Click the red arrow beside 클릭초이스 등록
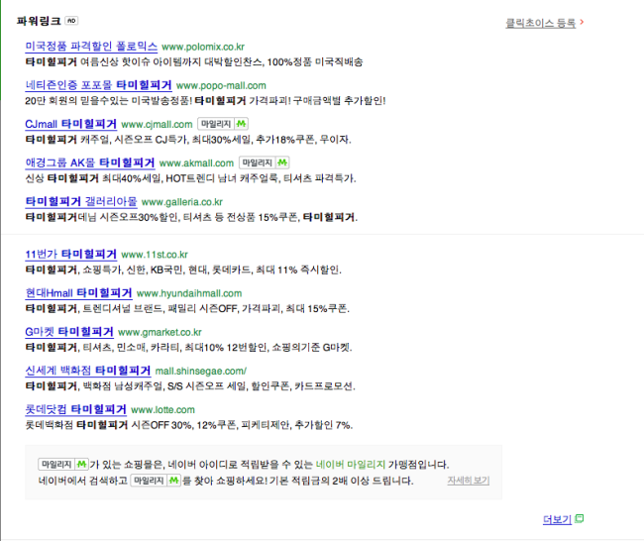Viewport: 644px width, 541px height. click(x=582, y=22)
